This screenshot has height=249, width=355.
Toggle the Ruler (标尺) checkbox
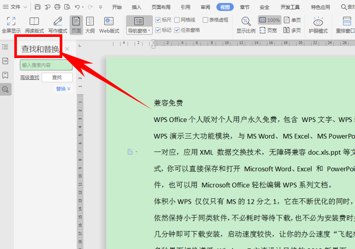coord(158,20)
